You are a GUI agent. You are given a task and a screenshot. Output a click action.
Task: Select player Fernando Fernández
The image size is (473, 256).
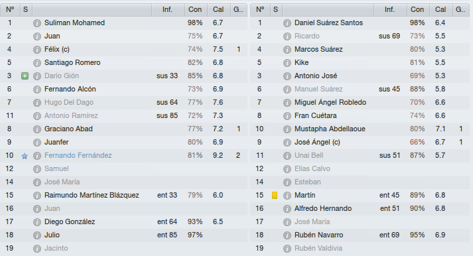tap(78, 155)
